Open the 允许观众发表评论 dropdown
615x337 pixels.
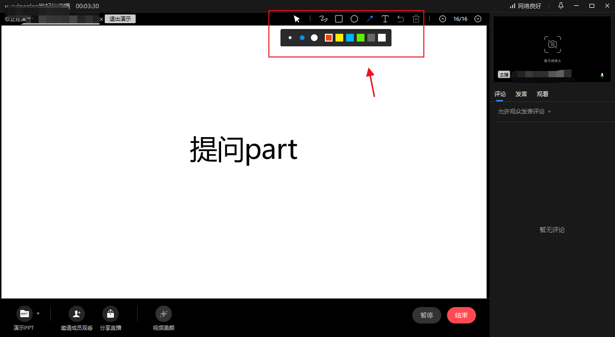[524, 111]
